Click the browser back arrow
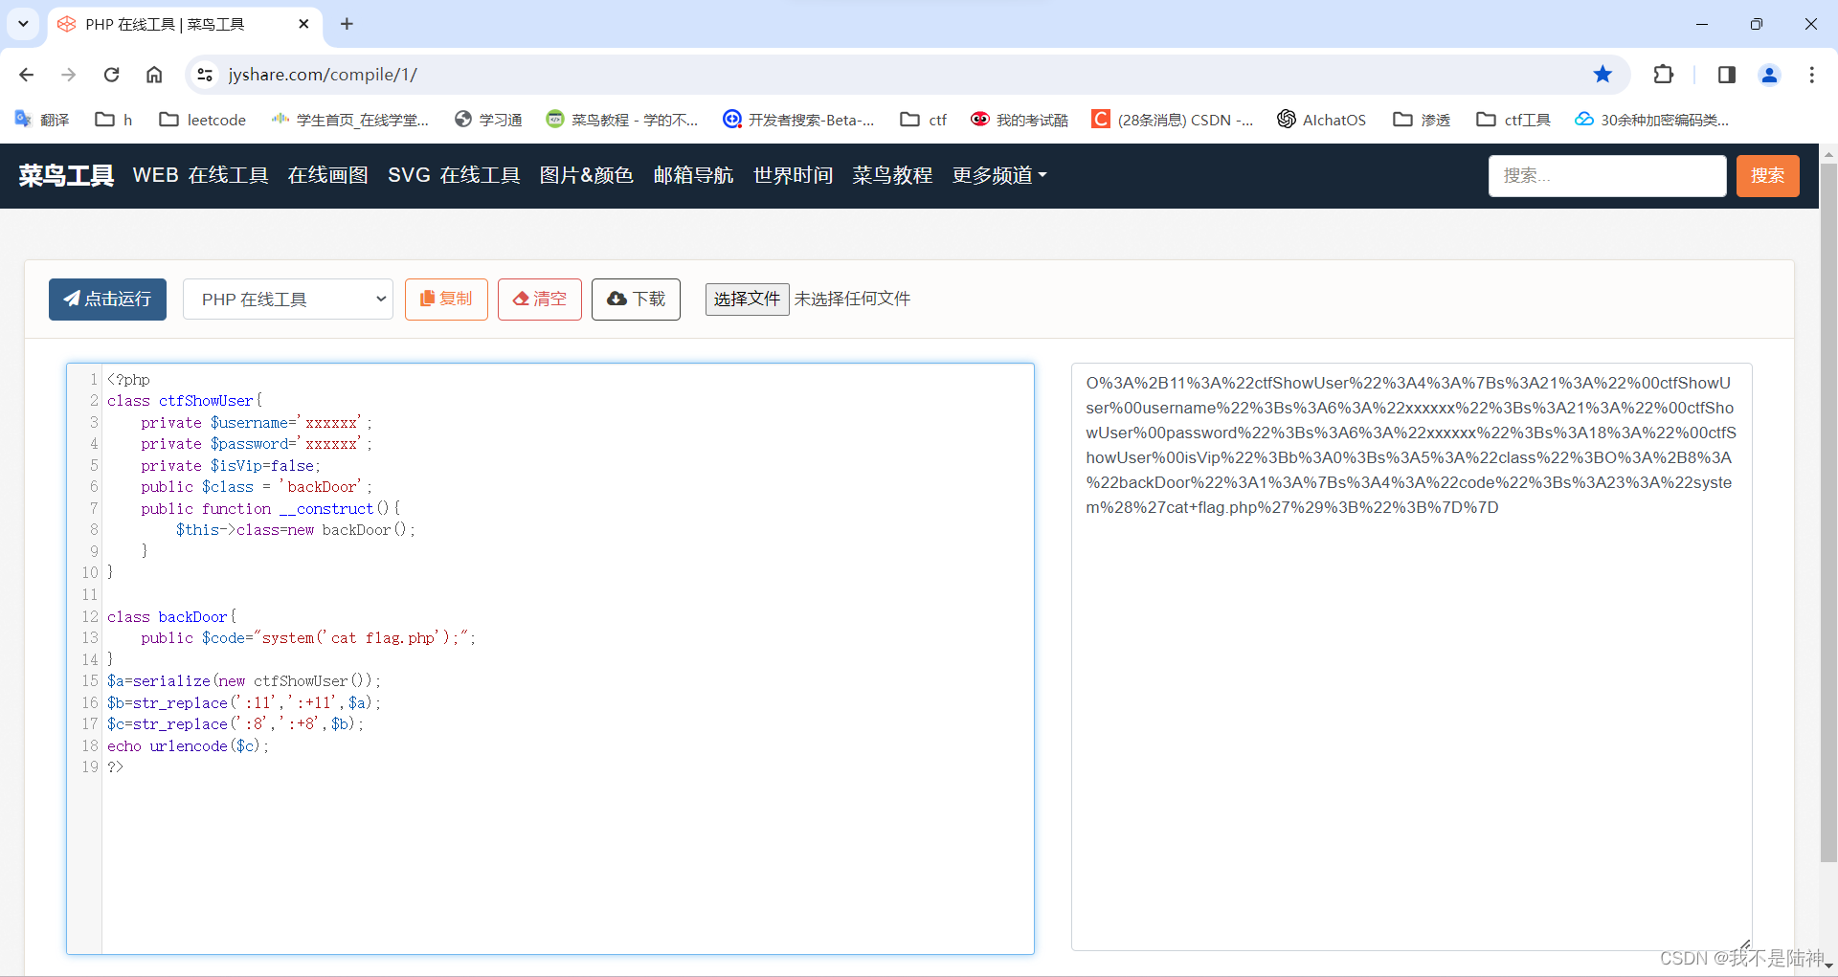The image size is (1838, 977). (x=26, y=75)
